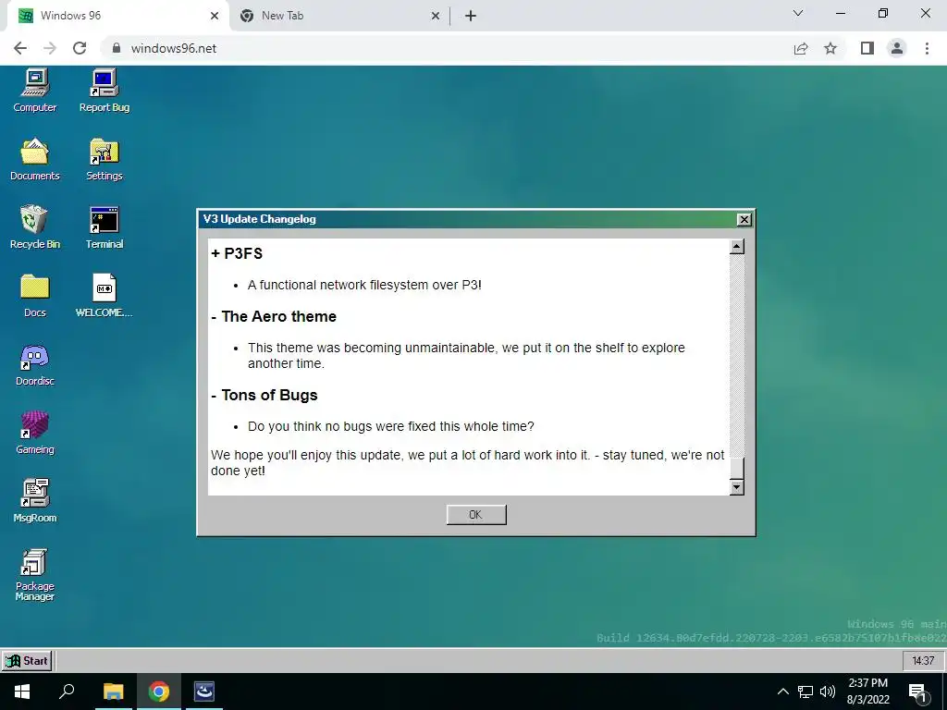Screen dimensions: 947x710
Task: Open the Computer desktop icon
Action: (34, 91)
